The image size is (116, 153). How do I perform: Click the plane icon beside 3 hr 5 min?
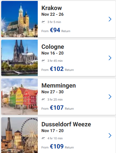[x=43, y=22]
